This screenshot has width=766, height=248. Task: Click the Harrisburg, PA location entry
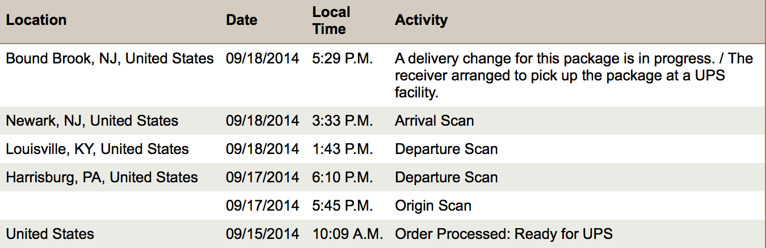[x=102, y=177]
